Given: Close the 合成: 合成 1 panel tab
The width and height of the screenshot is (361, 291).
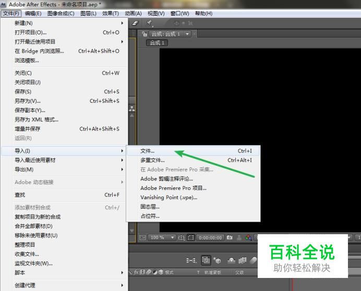Looking at the screenshot, I should pos(195,34).
